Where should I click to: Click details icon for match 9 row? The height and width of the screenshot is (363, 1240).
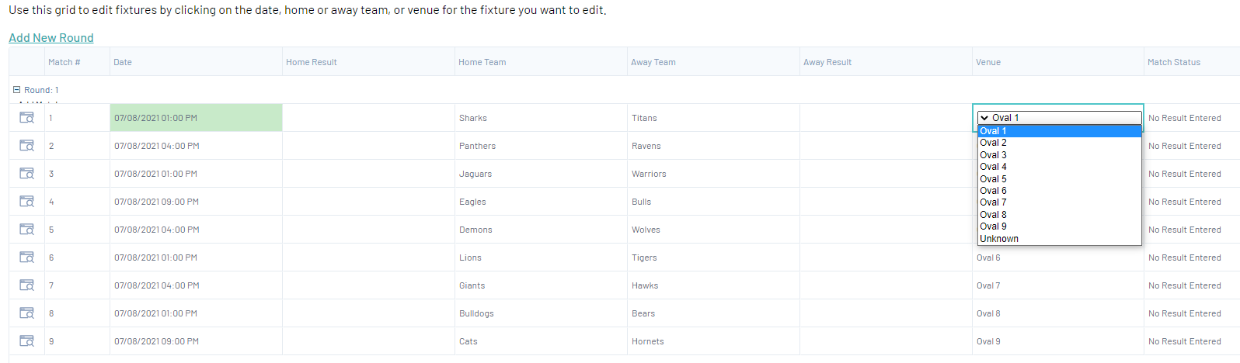(x=26, y=341)
